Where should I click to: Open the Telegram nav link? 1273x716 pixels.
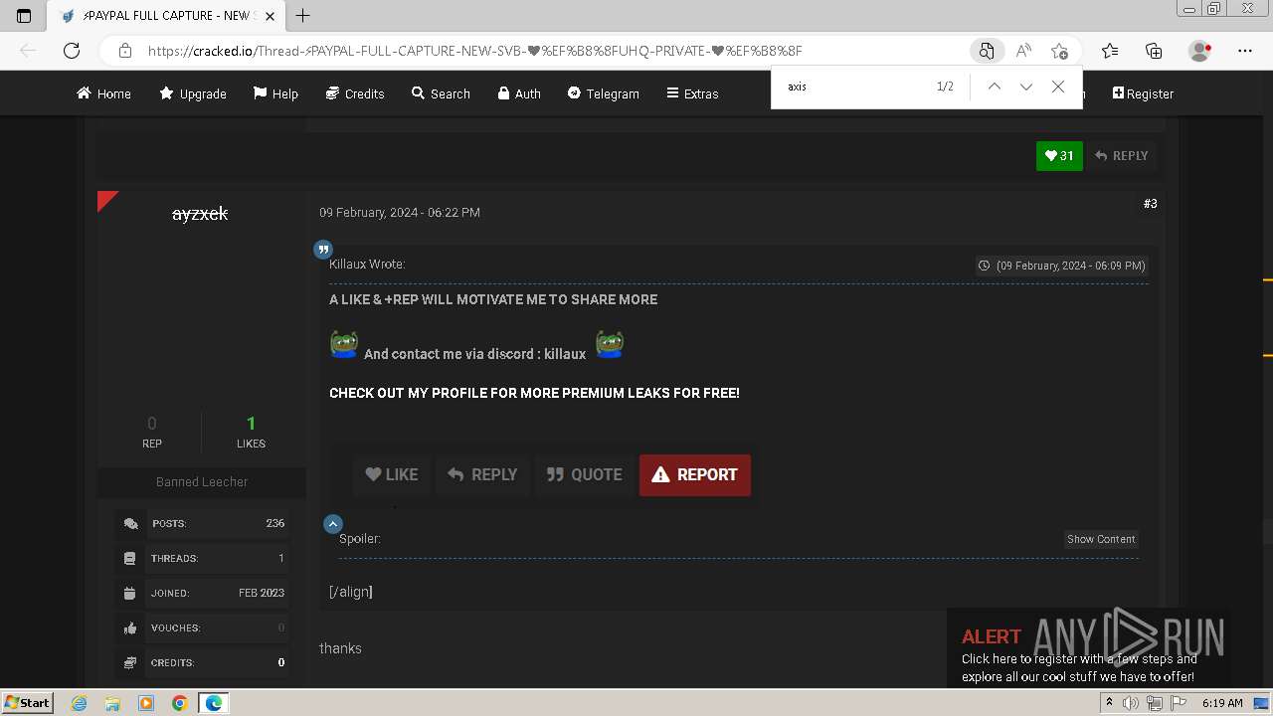(604, 93)
